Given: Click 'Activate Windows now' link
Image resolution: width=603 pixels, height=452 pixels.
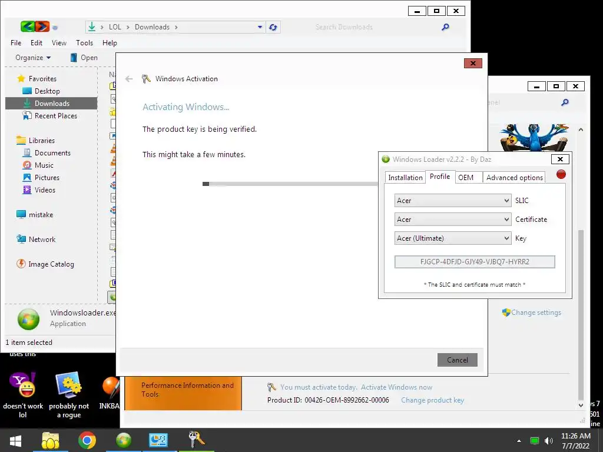Looking at the screenshot, I should click(396, 387).
